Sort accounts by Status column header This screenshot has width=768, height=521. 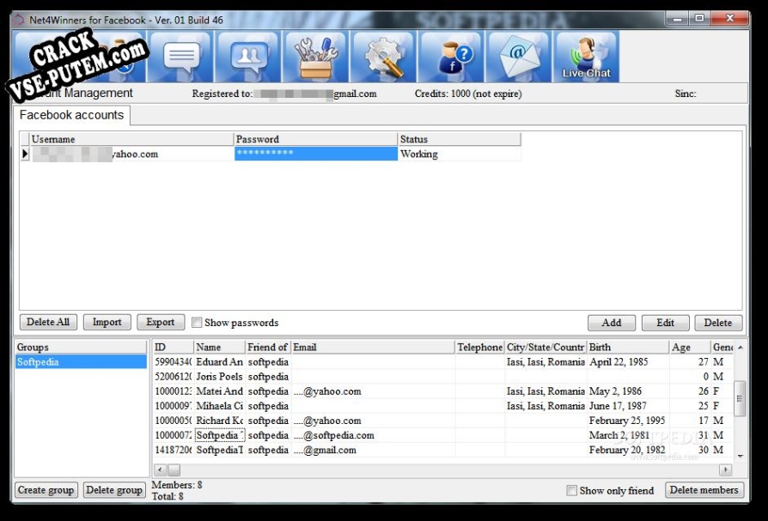click(x=459, y=139)
